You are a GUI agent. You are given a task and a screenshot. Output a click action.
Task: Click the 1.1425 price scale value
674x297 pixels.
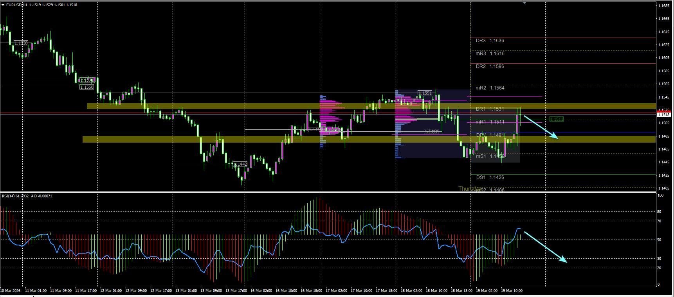click(663, 175)
